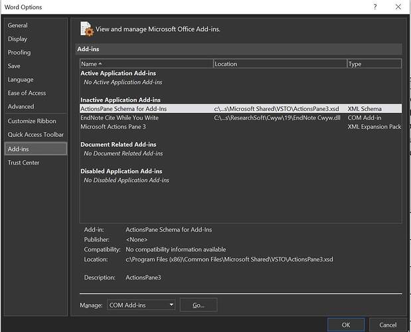Click the XML Schema type cell
Viewport: 411px width, 332px height.
365,109
